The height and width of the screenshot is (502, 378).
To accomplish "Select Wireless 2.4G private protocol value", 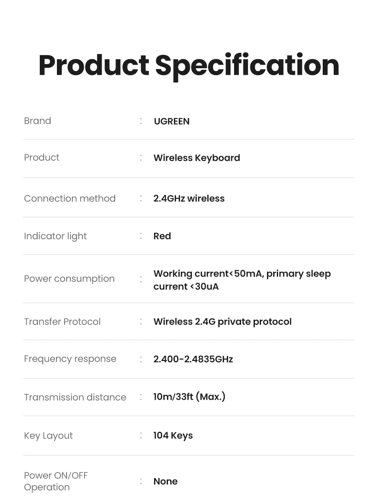I will [222, 322].
